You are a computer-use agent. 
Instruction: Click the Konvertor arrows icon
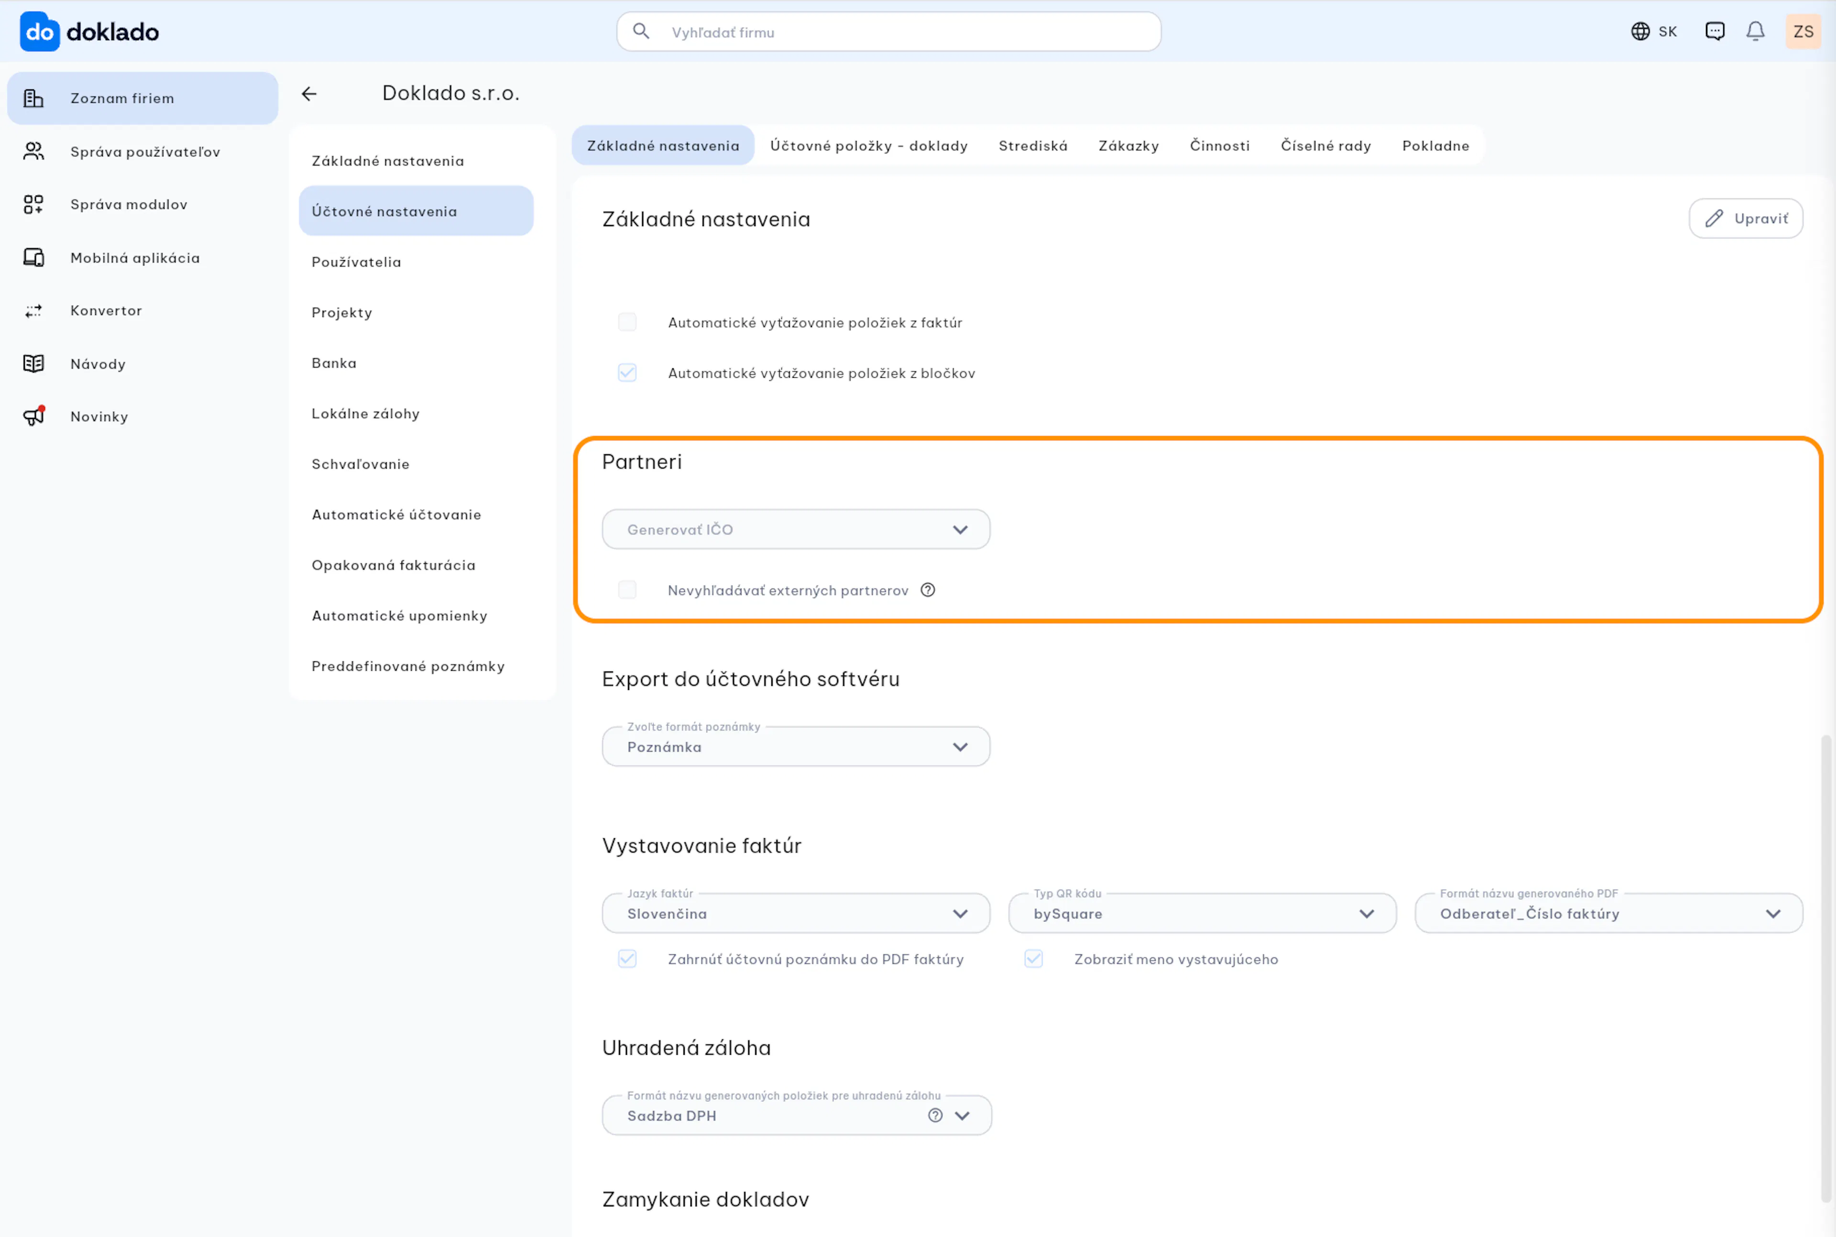click(33, 311)
